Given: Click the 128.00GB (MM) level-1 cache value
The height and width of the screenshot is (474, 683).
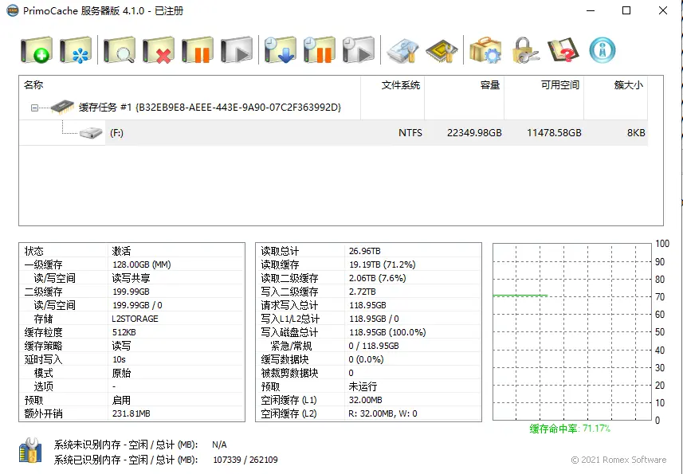Looking at the screenshot, I should pos(142,264).
